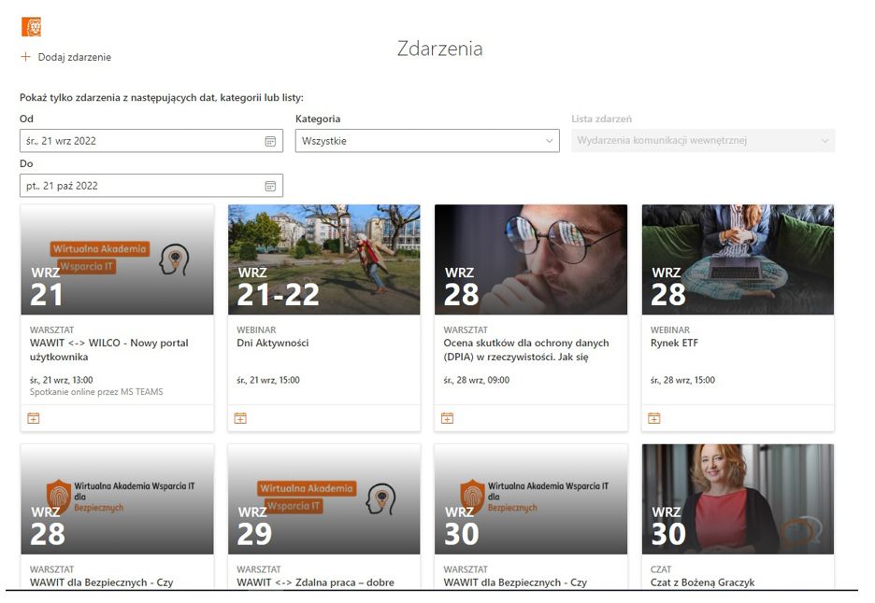Click the Od date input field

(140, 141)
